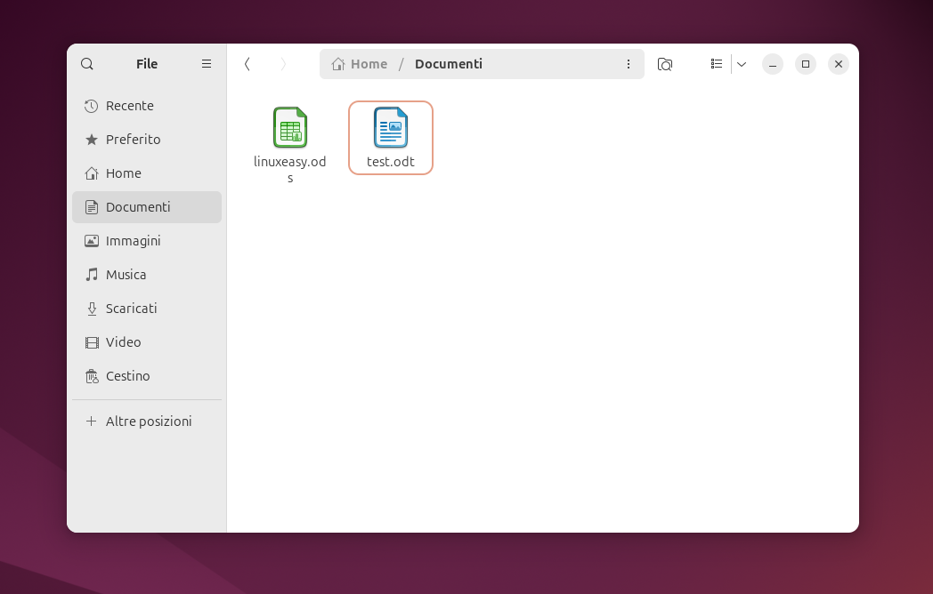Select the test.odt document icon
Image resolution: width=933 pixels, height=594 pixels.
pyautogui.click(x=390, y=127)
